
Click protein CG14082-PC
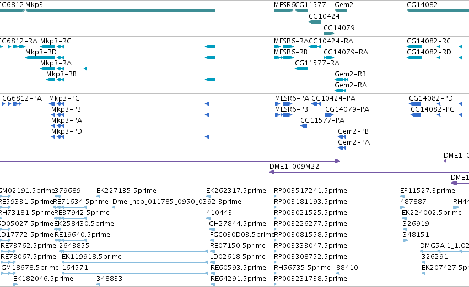[x=436, y=115]
